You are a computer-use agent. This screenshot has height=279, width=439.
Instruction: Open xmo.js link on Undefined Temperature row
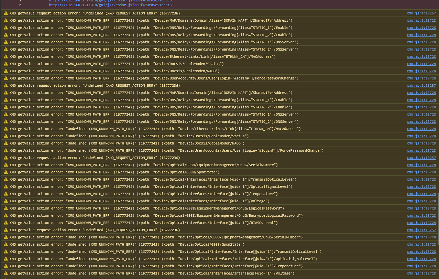click(x=421, y=266)
